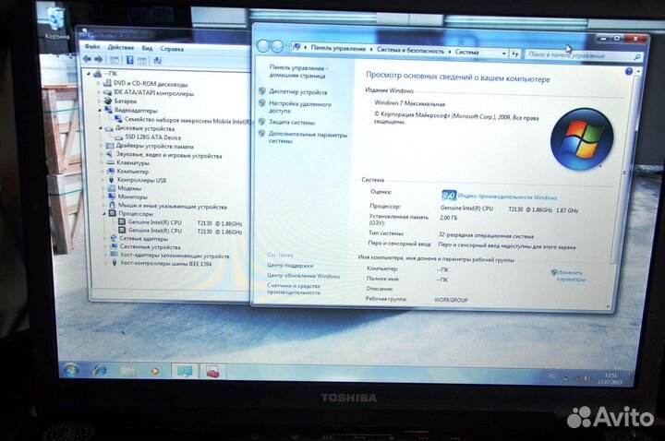Open Счетчики и средства производительности link

coord(294,289)
